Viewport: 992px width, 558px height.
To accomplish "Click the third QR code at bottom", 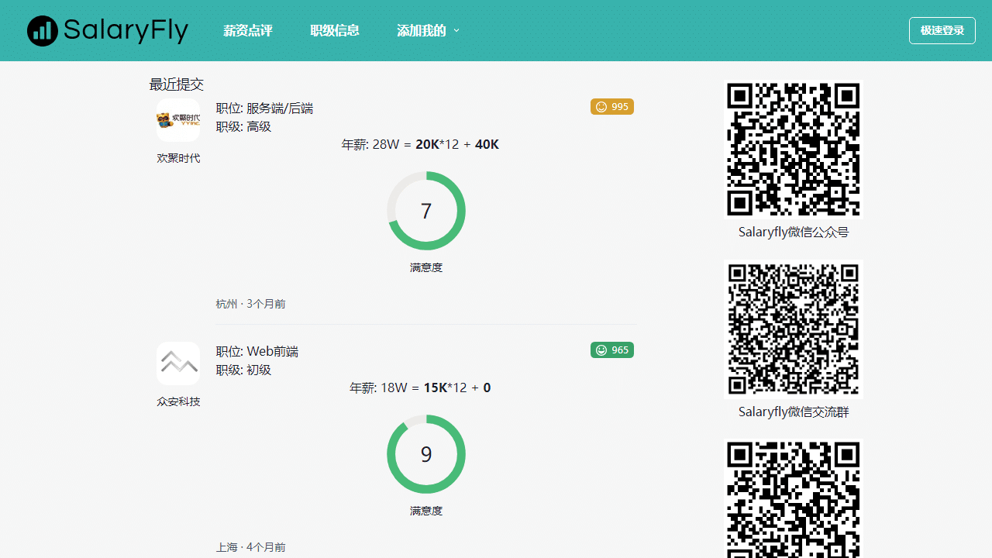I will click(794, 498).
